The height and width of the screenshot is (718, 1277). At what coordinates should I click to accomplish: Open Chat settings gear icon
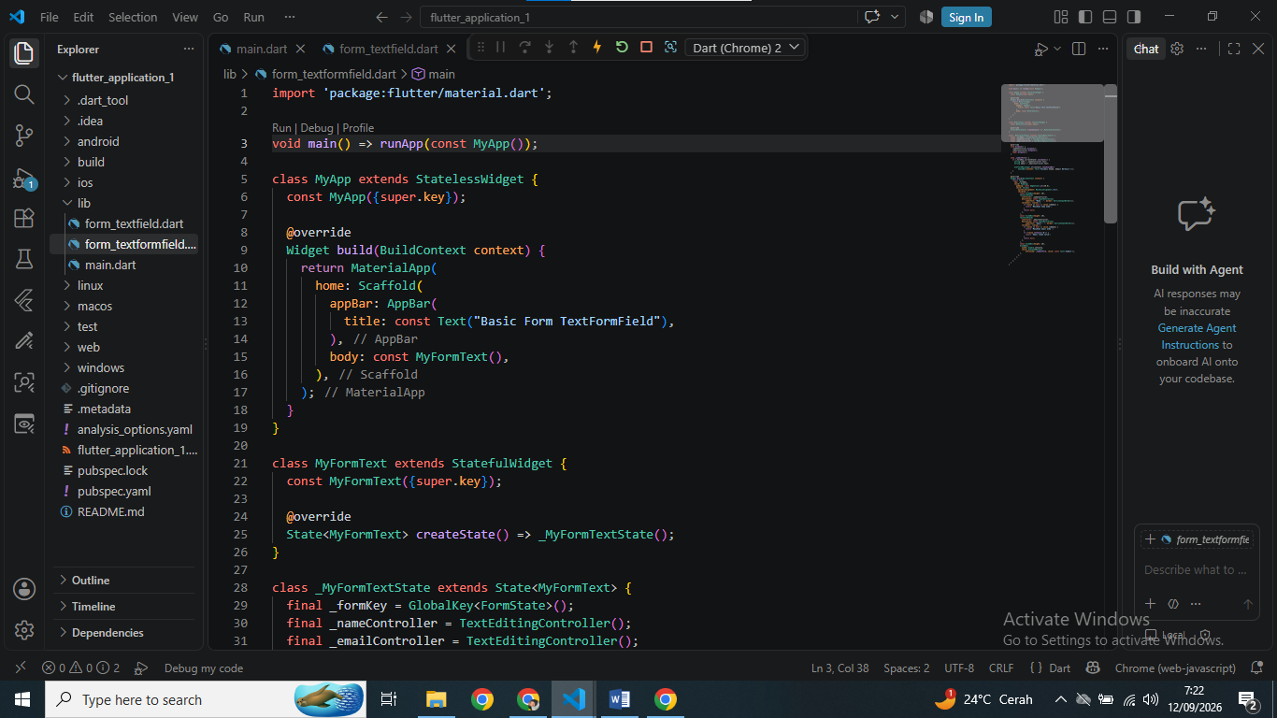(x=1177, y=49)
